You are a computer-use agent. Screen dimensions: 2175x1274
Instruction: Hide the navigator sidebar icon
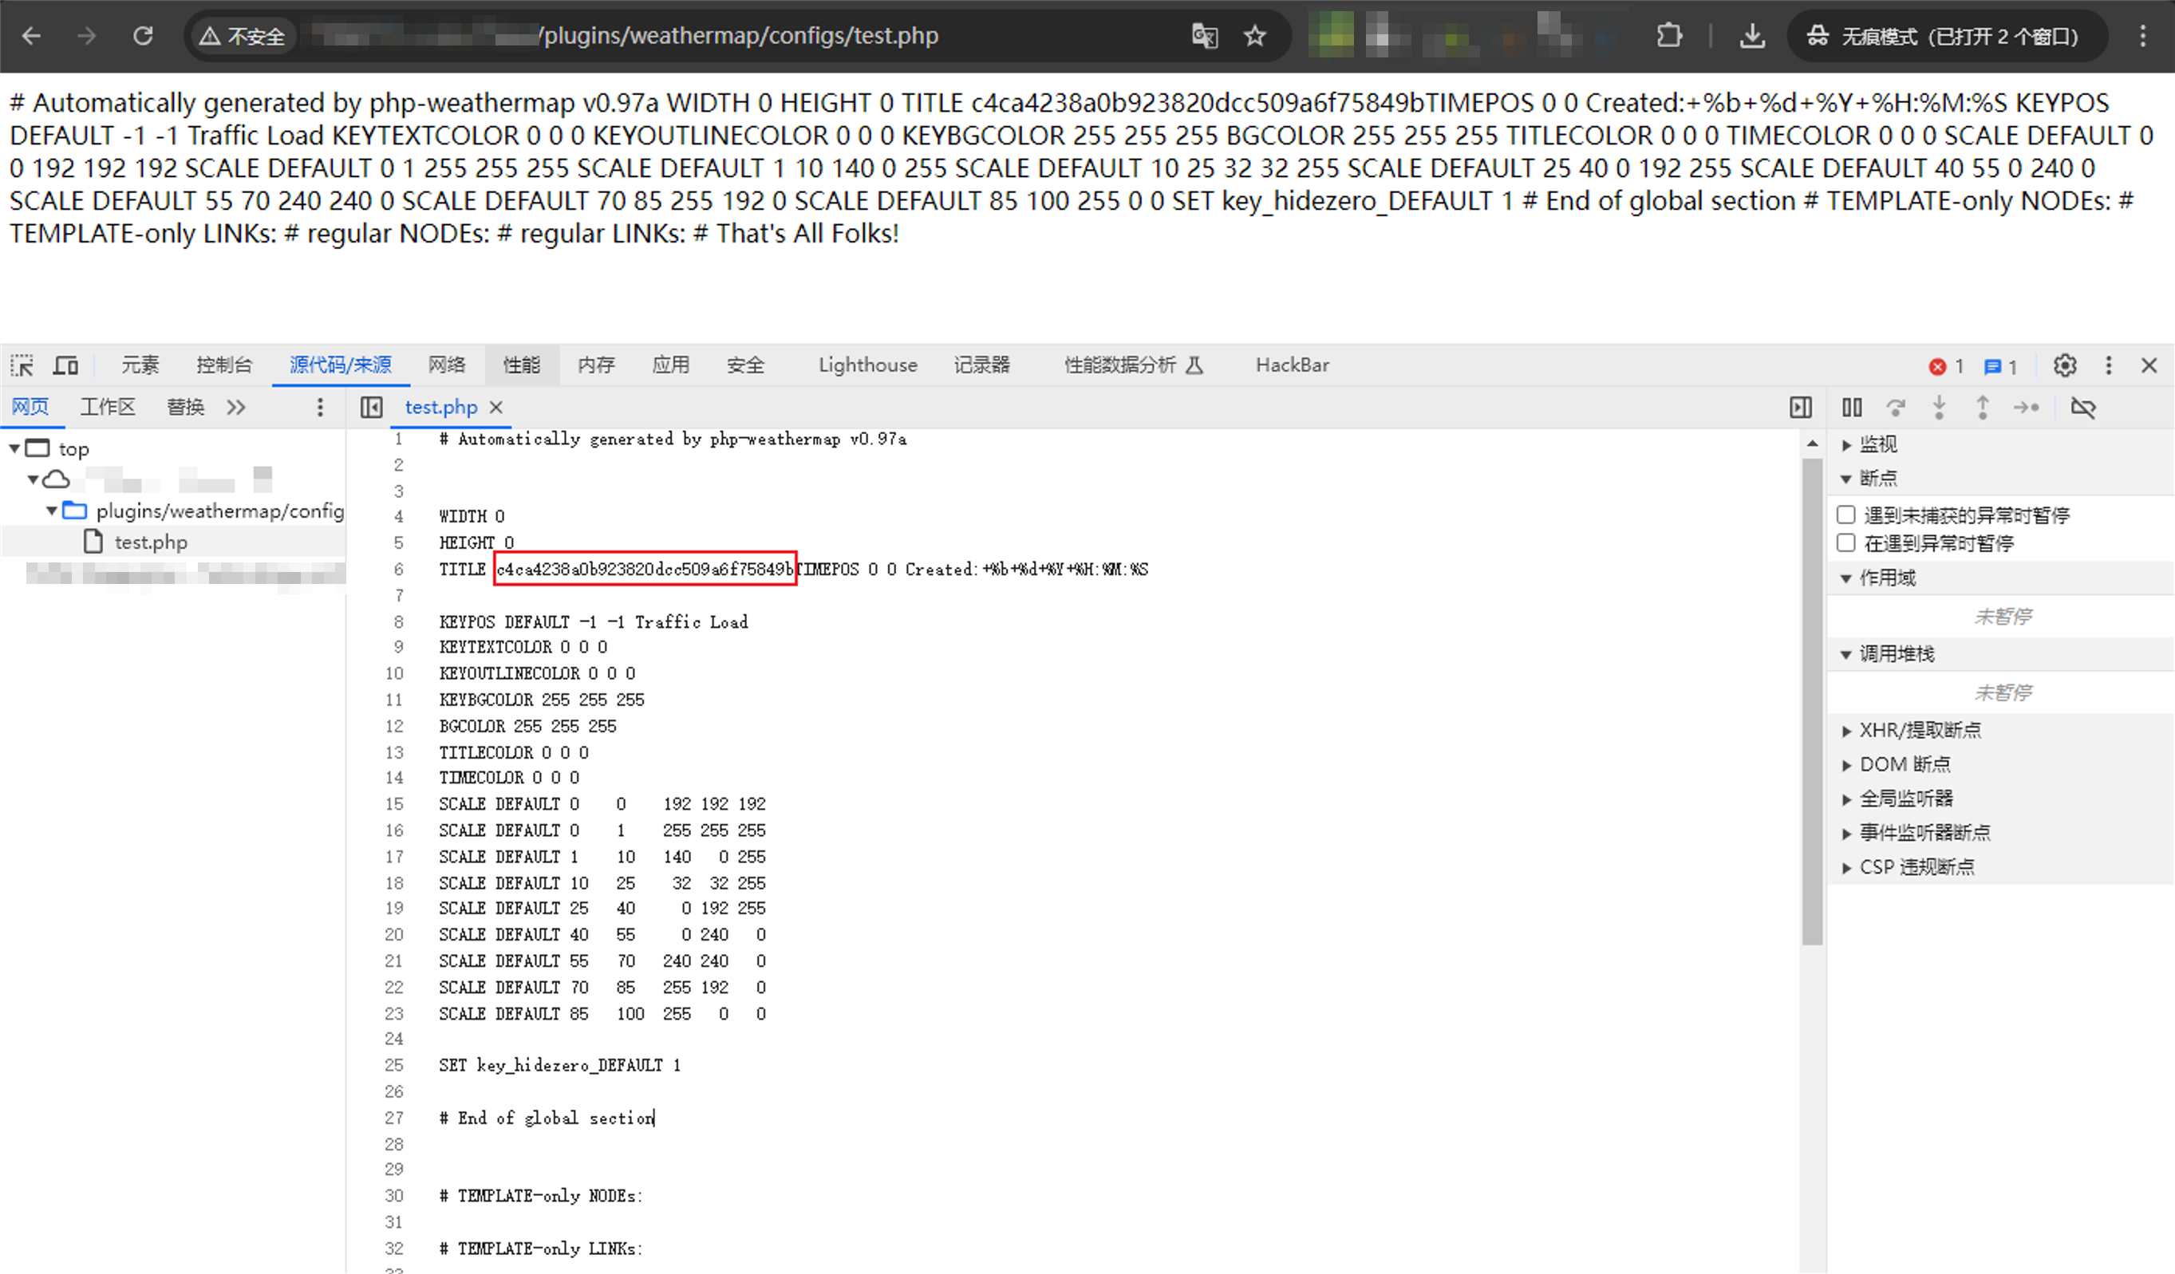click(x=372, y=408)
